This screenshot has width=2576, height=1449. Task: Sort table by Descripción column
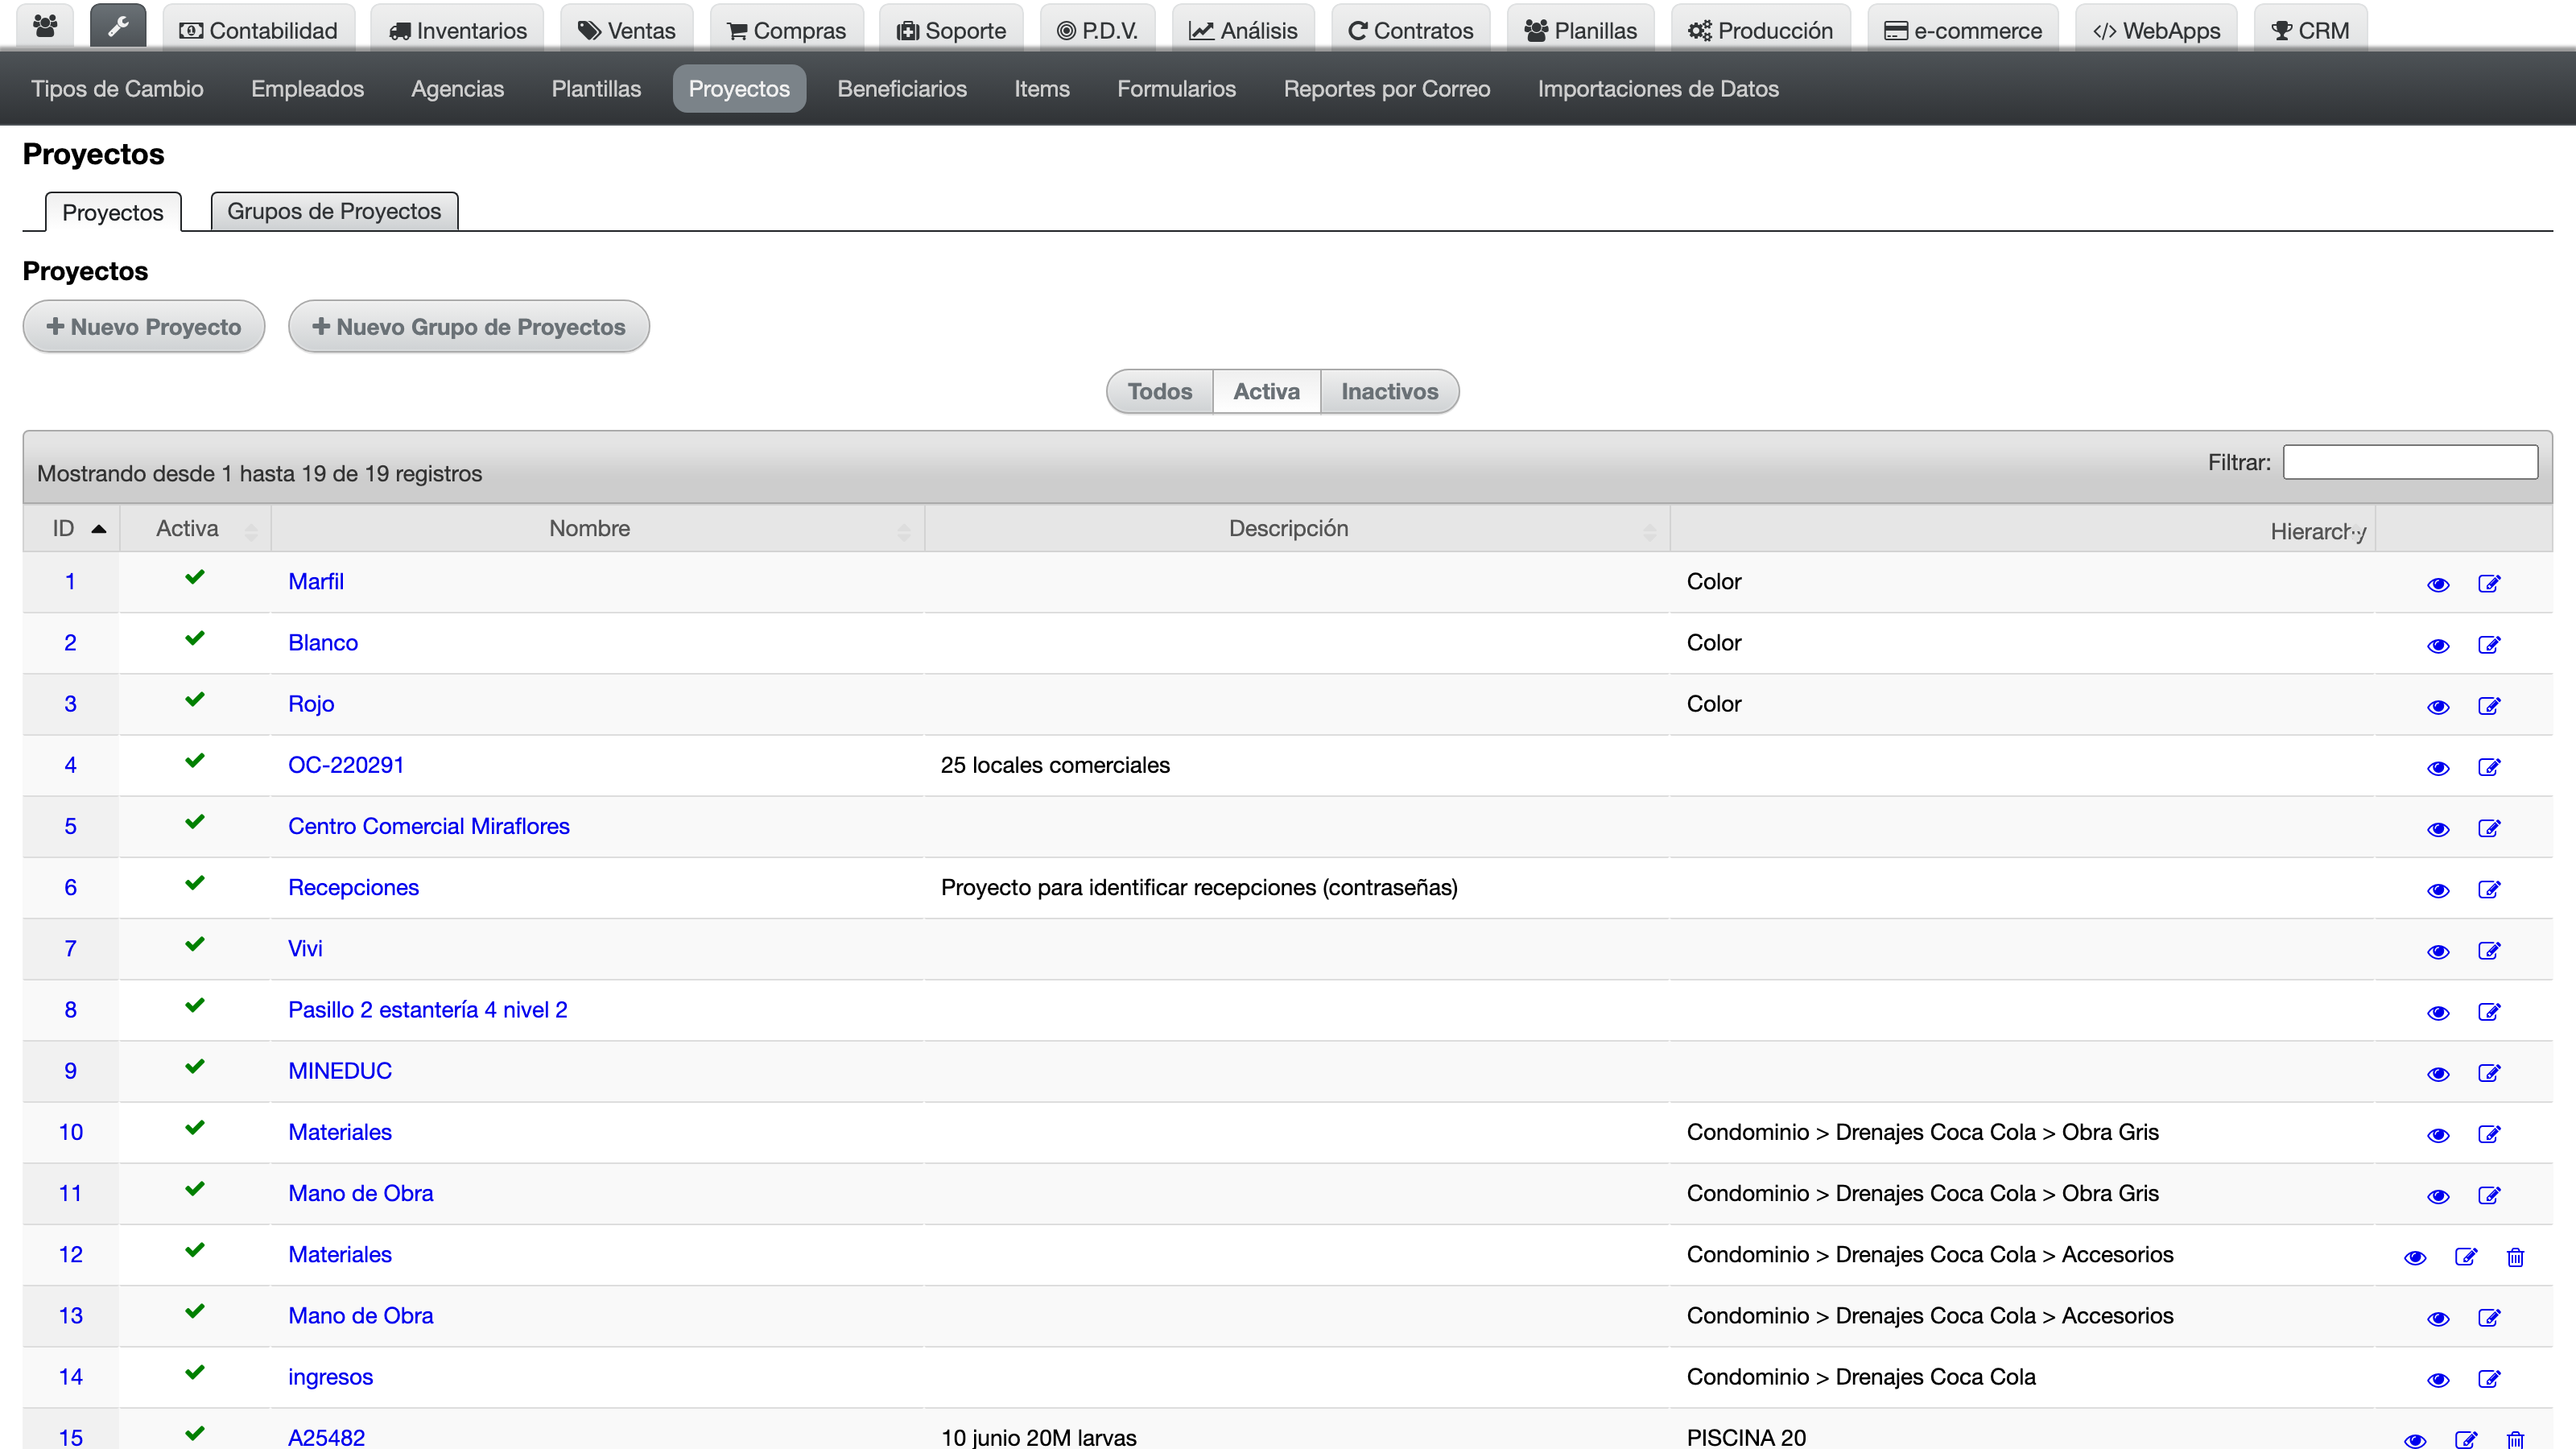pos(1296,528)
